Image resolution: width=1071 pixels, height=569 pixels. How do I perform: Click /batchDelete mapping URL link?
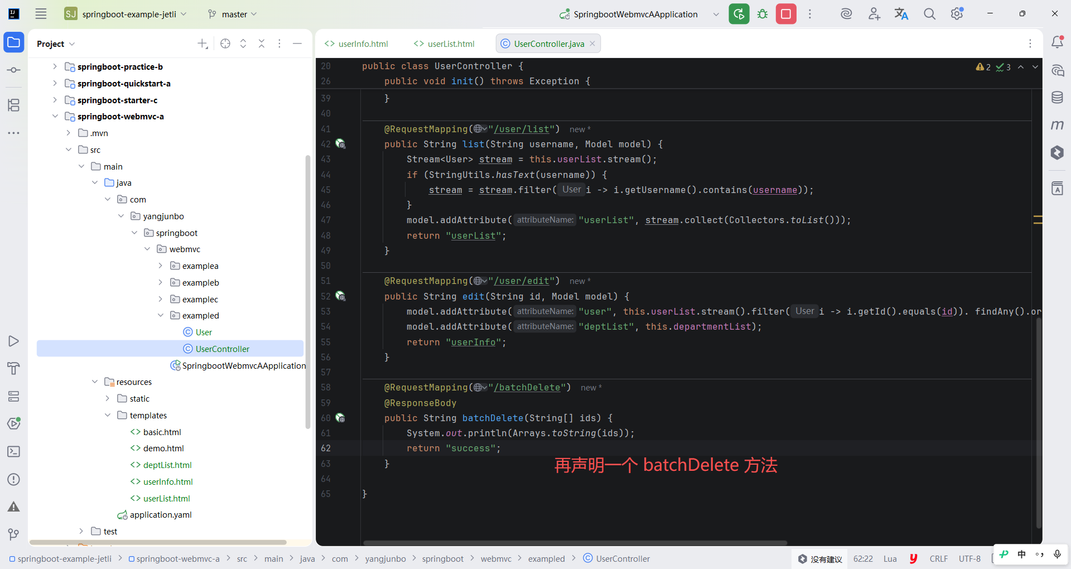pos(527,387)
